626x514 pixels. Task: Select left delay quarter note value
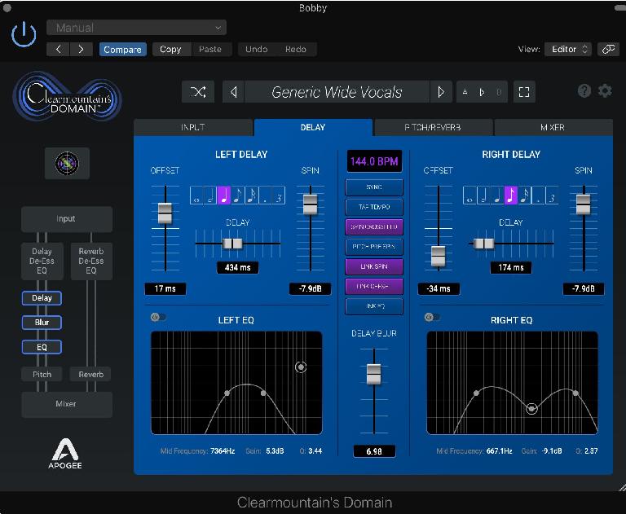click(224, 195)
